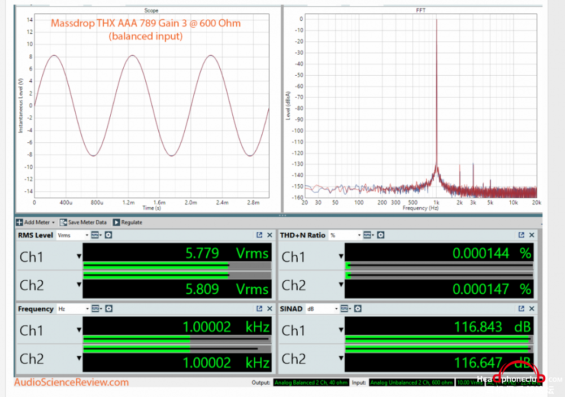Close the THD+N Ratio meter panel
Viewport: 565px width, 397px height.
[x=532, y=235]
